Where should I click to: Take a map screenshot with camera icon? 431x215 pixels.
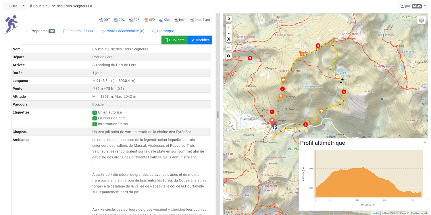(229, 56)
